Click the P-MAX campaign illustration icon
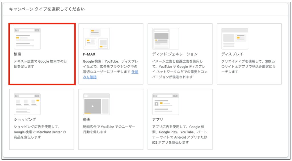The height and width of the screenshot is (161, 292). tap(96, 39)
